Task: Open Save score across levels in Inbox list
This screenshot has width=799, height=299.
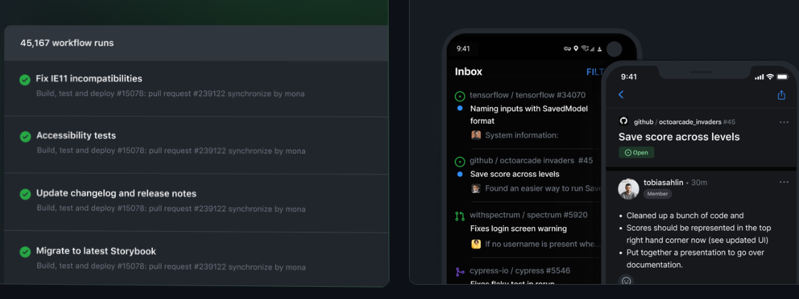Action: click(x=515, y=174)
